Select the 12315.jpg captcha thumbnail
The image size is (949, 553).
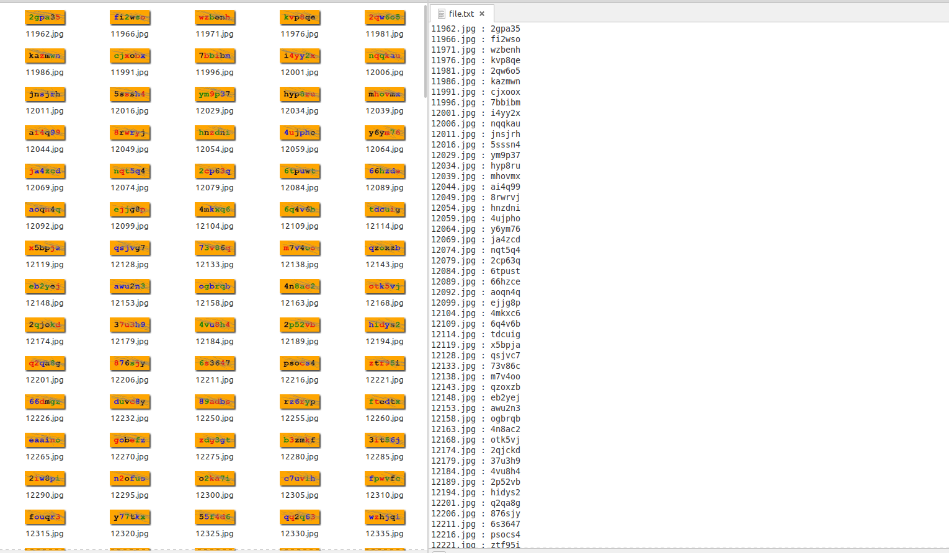(x=45, y=518)
